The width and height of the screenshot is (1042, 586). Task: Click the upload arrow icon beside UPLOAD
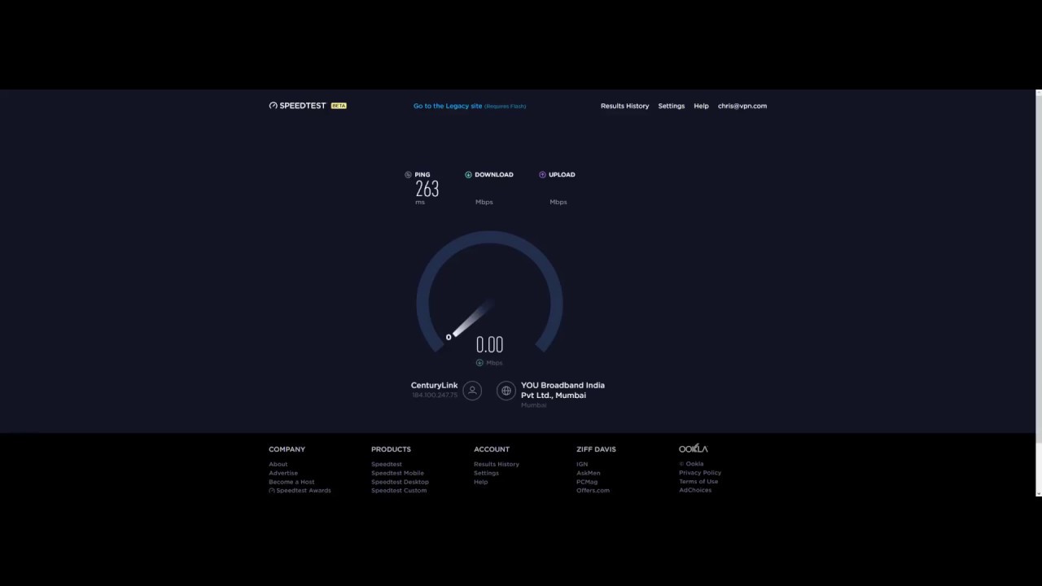542,174
